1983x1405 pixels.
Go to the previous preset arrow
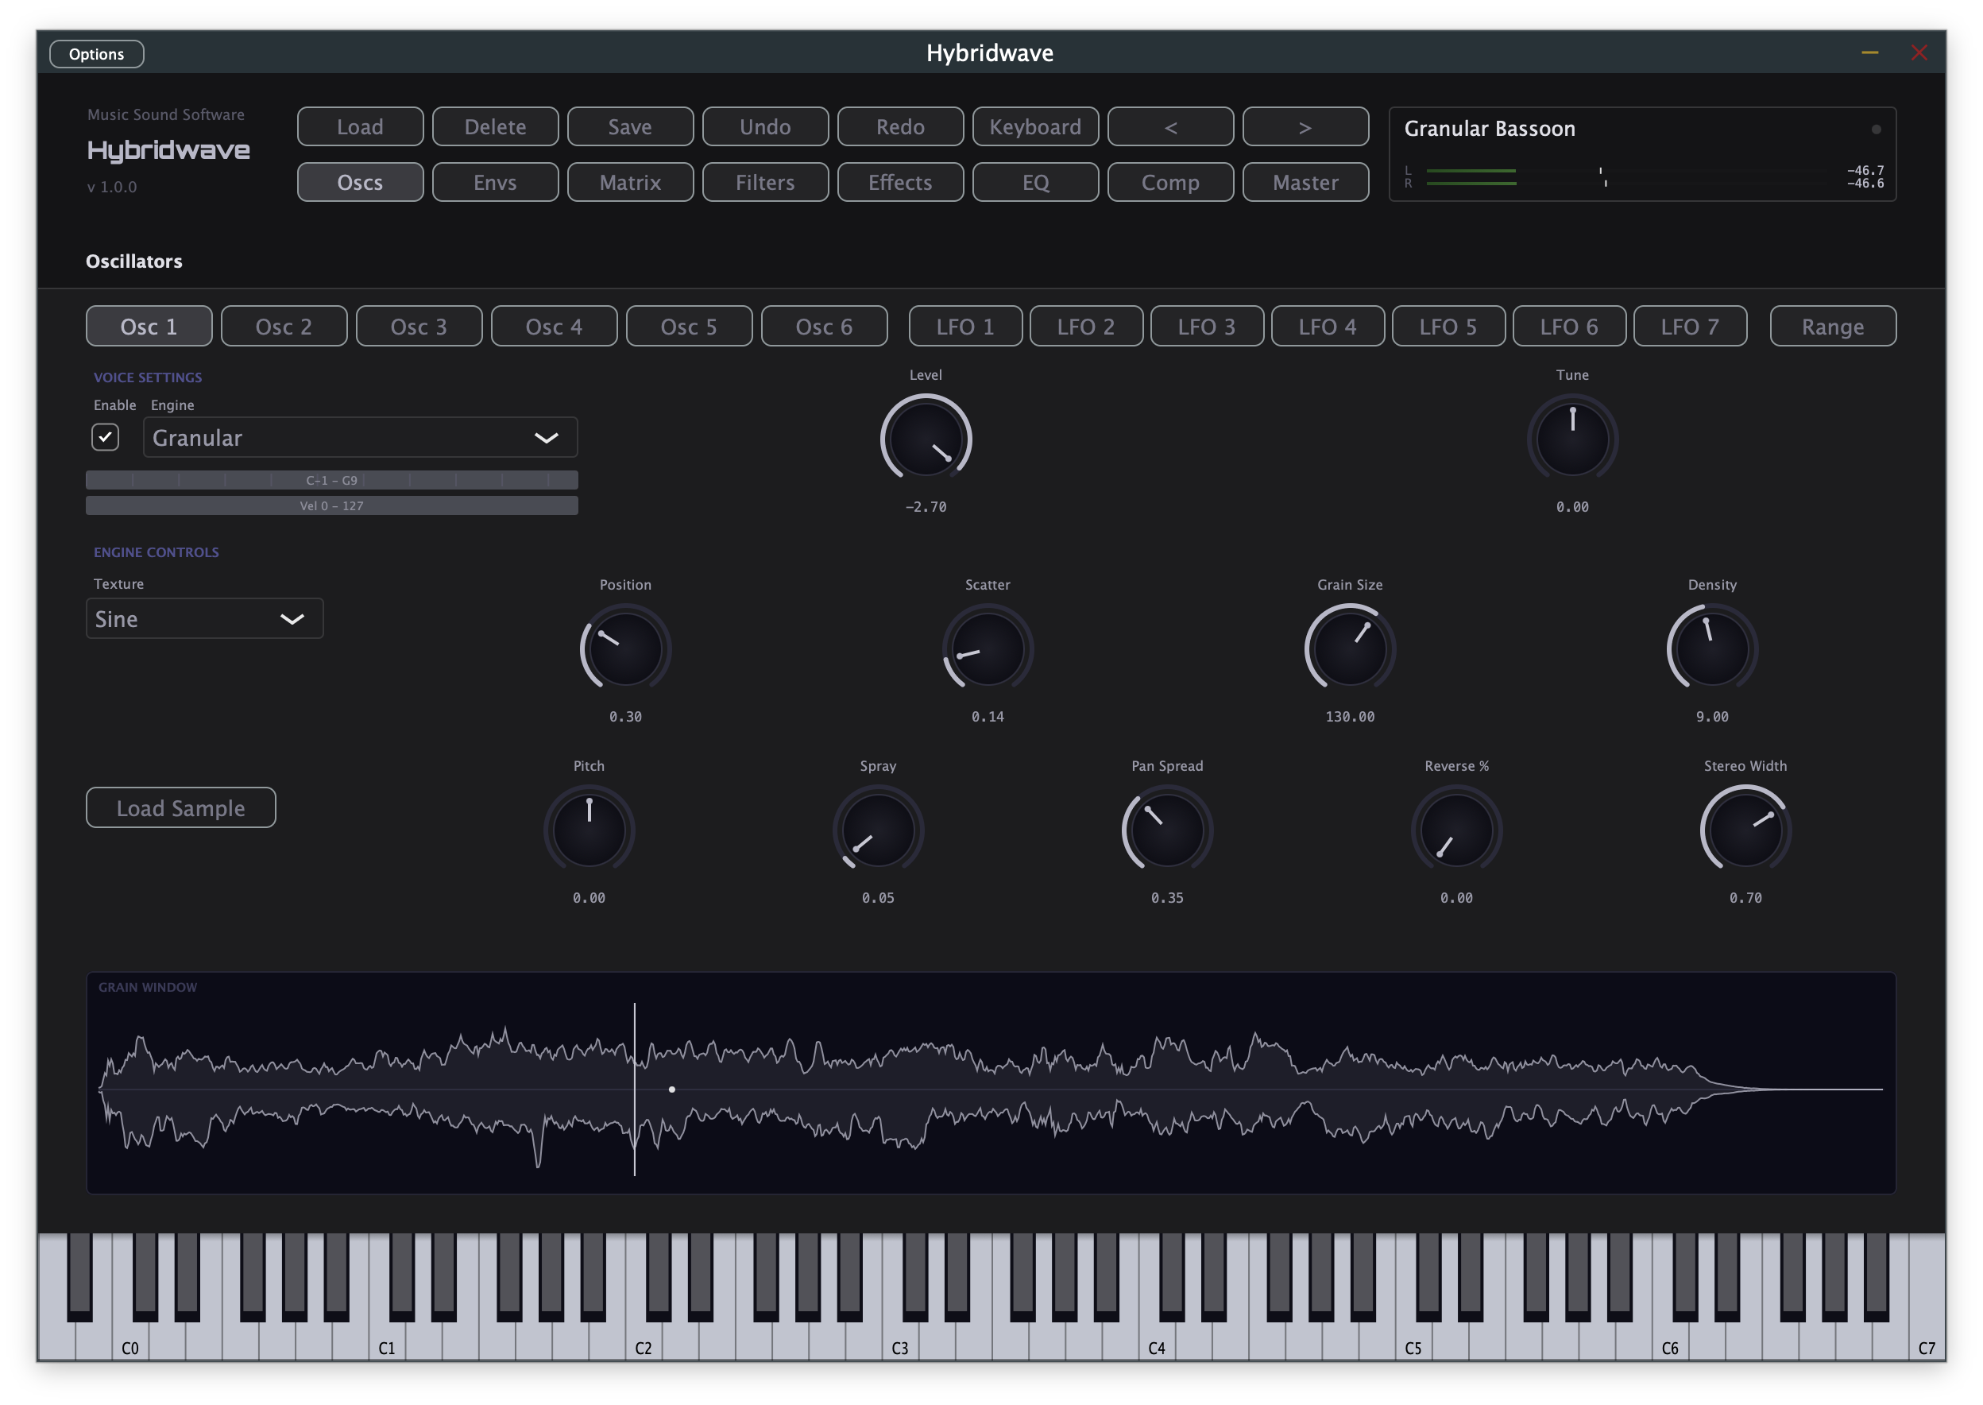pyautogui.click(x=1169, y=127)
